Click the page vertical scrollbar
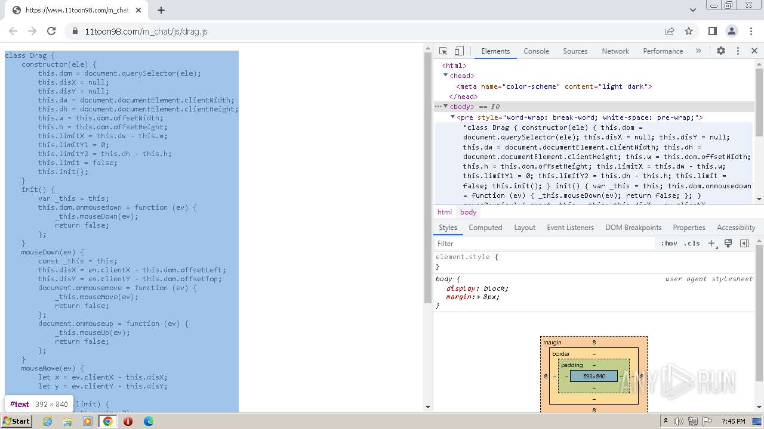 [x=427, y=179]
